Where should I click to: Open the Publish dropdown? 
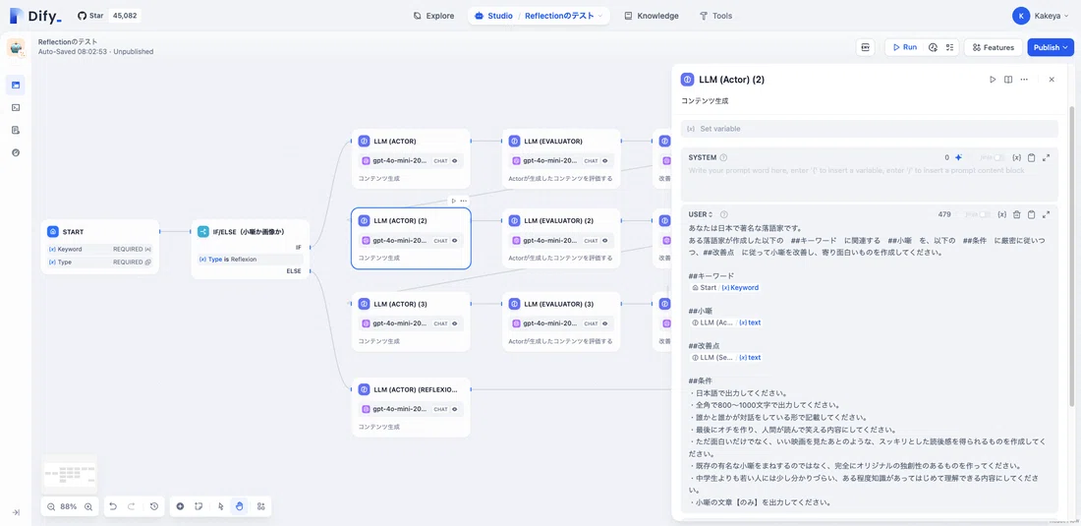coord(1051,47)
